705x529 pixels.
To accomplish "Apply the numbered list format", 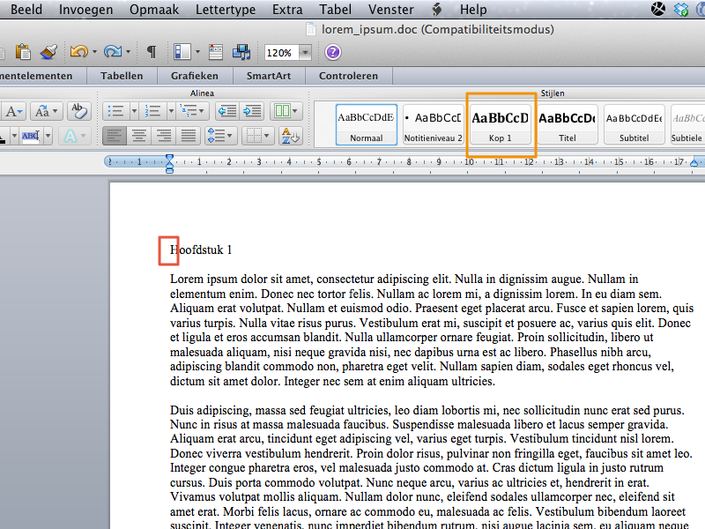I will (x=152, y=111).
